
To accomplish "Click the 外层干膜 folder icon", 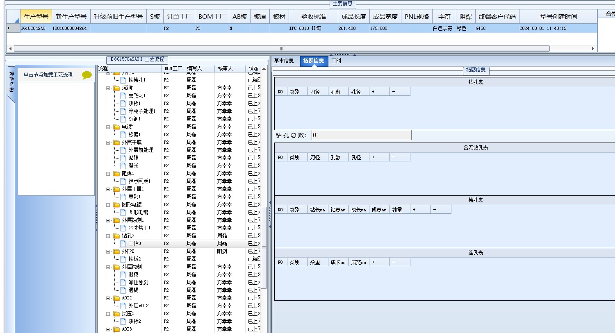I will tap(116, 143).
